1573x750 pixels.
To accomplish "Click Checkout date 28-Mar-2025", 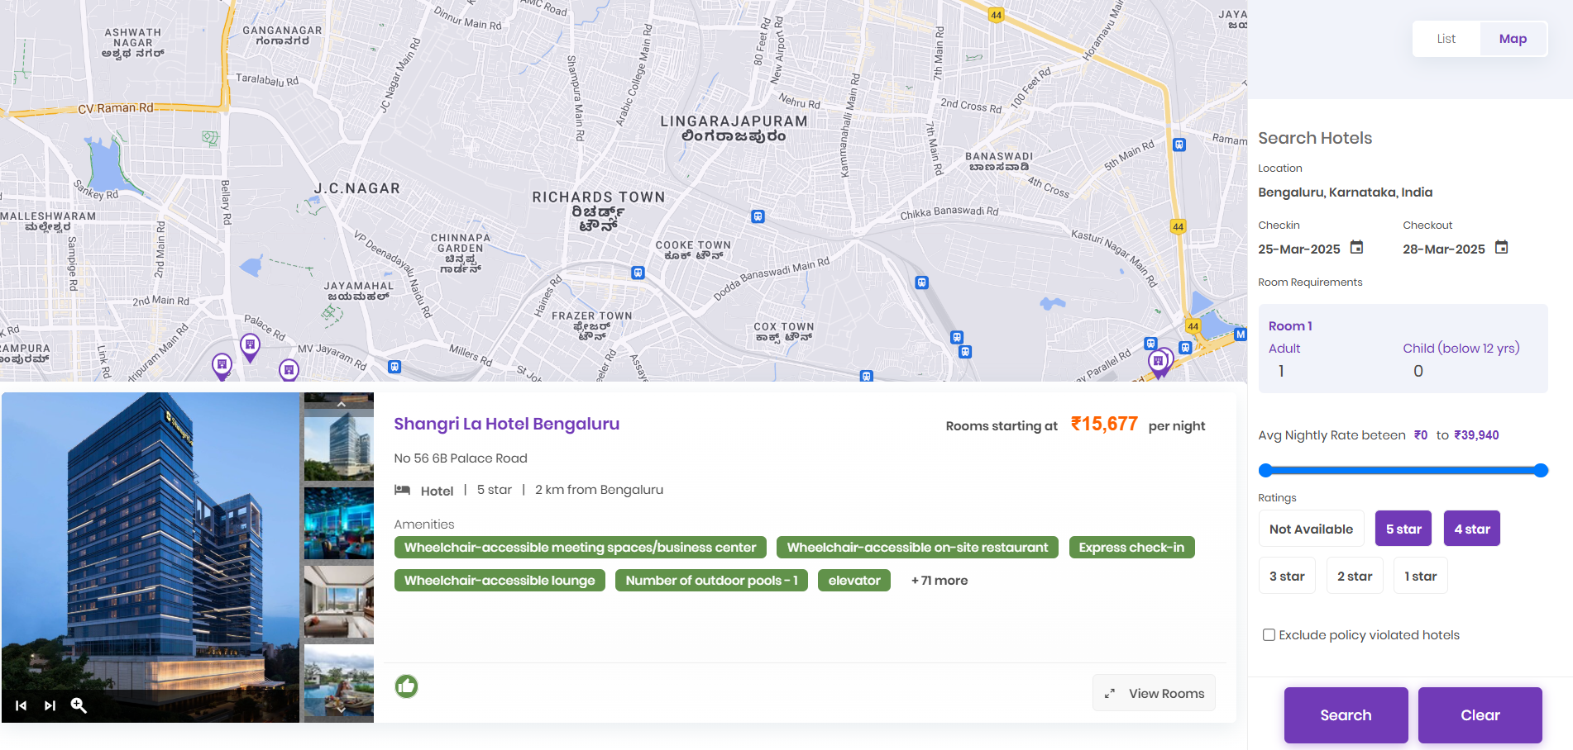I will (x=1444, y=249).
